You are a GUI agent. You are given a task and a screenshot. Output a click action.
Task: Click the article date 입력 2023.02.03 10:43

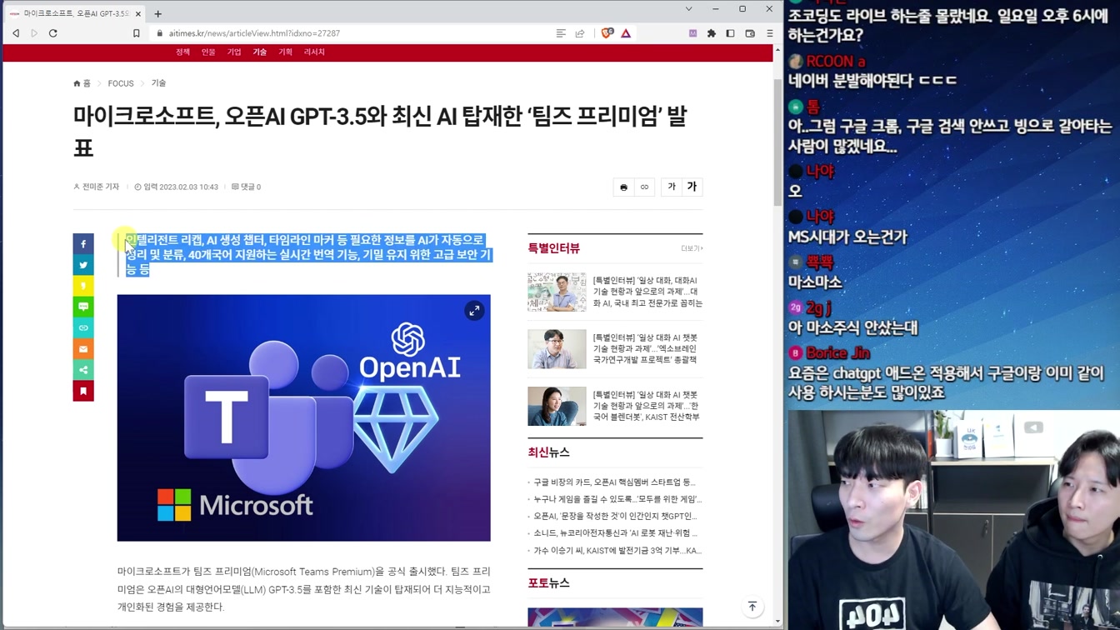click(177, 187)
